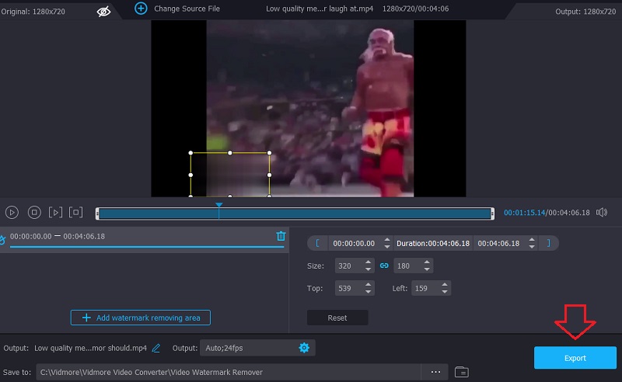Click the timeline playhead marker

point(219,207)
